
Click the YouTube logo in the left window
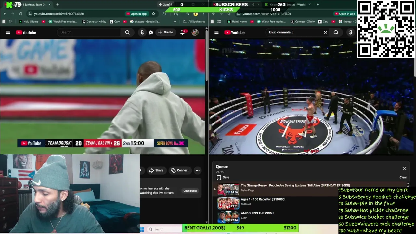26,32
